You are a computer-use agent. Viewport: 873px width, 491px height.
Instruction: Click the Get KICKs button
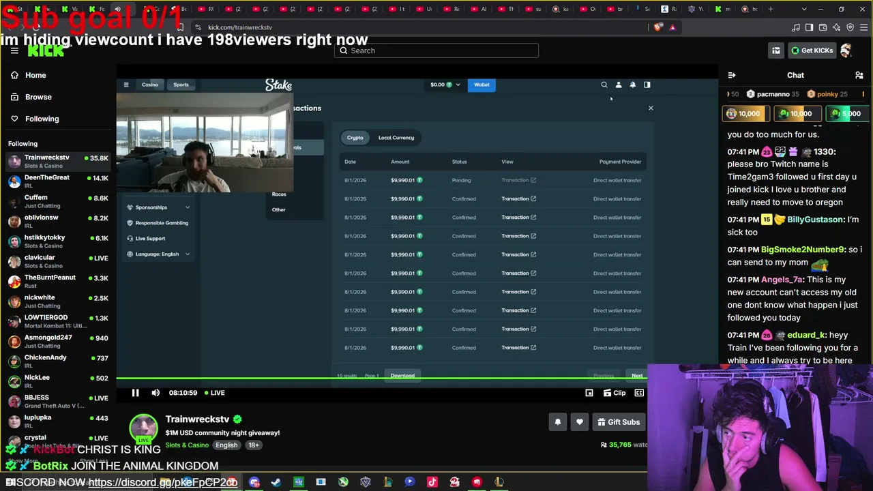tap(812, 50)
